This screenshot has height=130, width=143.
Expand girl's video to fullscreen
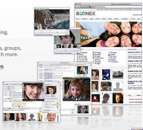coord(74,100)
